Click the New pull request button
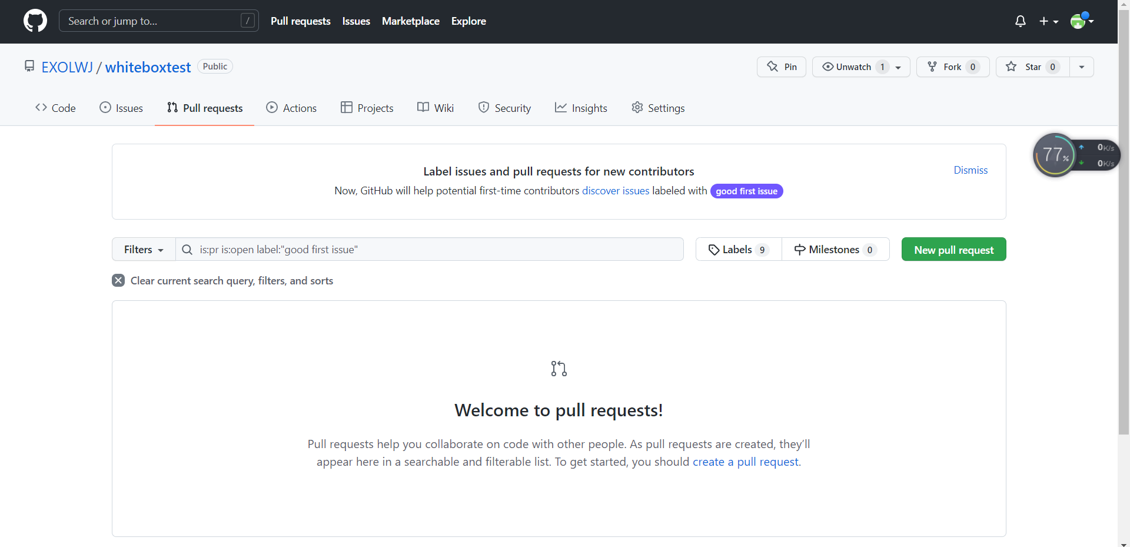 coord(954,250)
